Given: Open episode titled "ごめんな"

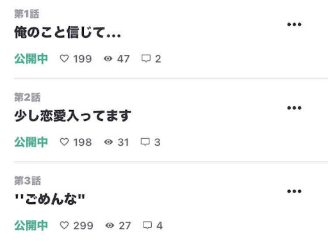Looking at the screenshot, I should click(x=50, y=199).
